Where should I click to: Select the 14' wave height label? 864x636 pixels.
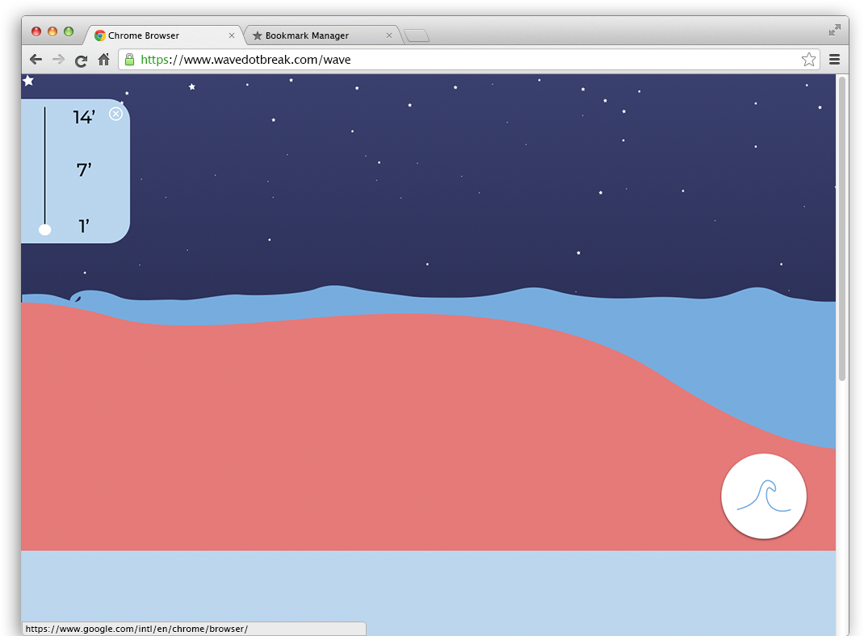coord(84,117)
